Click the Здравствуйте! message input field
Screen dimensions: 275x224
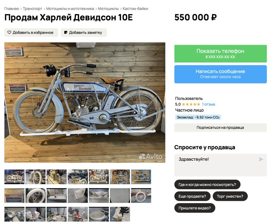(x=220, y=165)
